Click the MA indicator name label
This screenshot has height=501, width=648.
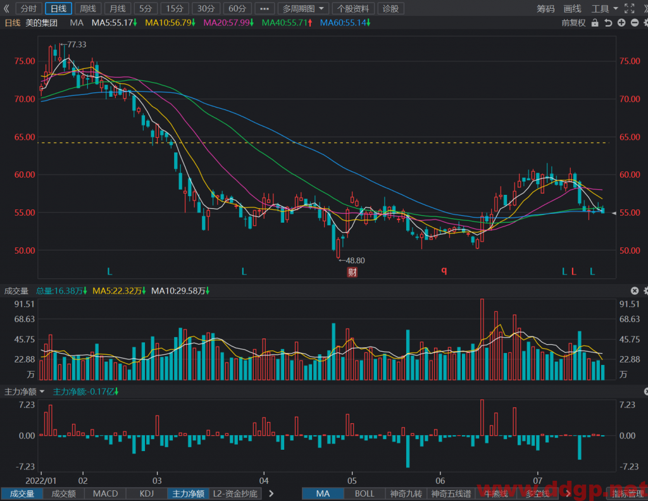(77, 23)
